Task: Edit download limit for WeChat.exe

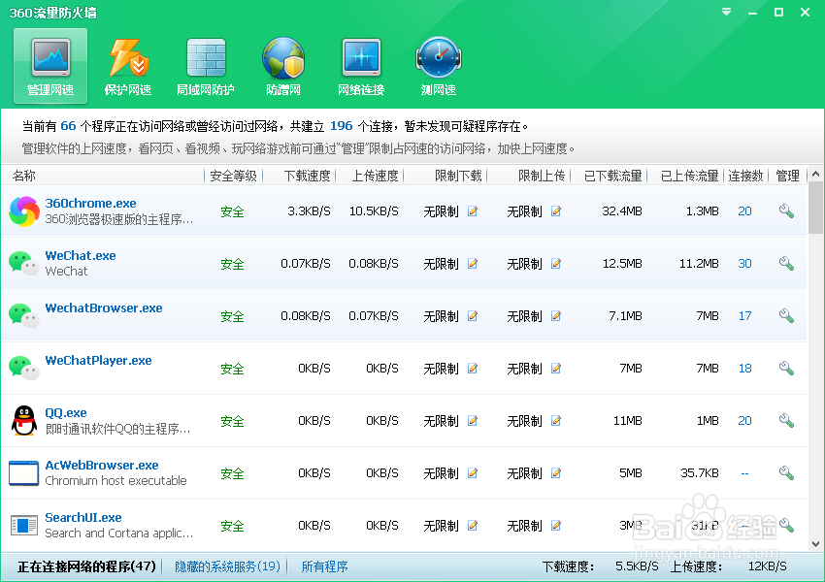Action: (473, 264)
